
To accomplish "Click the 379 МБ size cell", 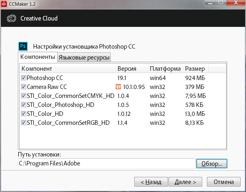I will tap(195, 87).
